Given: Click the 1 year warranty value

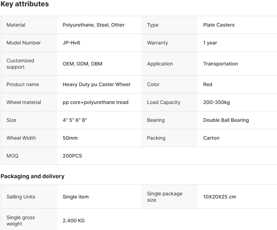Looking at the screenshot, I should 210,43.
